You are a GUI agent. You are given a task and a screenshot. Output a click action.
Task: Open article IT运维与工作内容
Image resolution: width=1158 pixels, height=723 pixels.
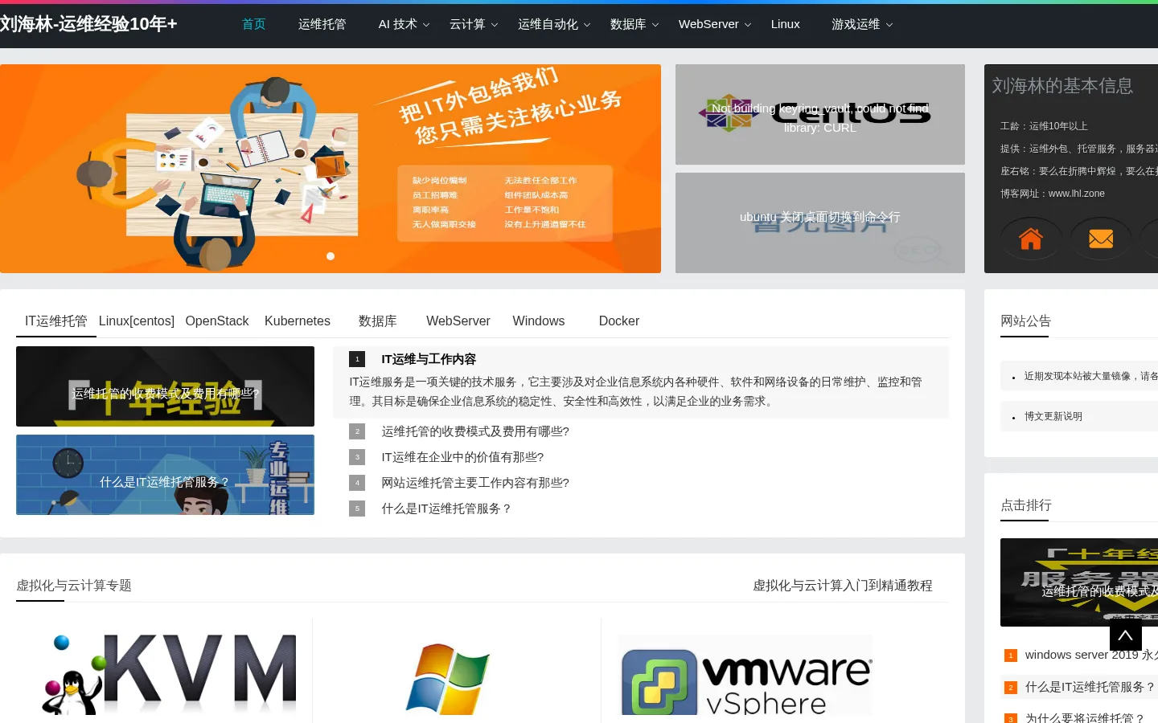point(429,359)
